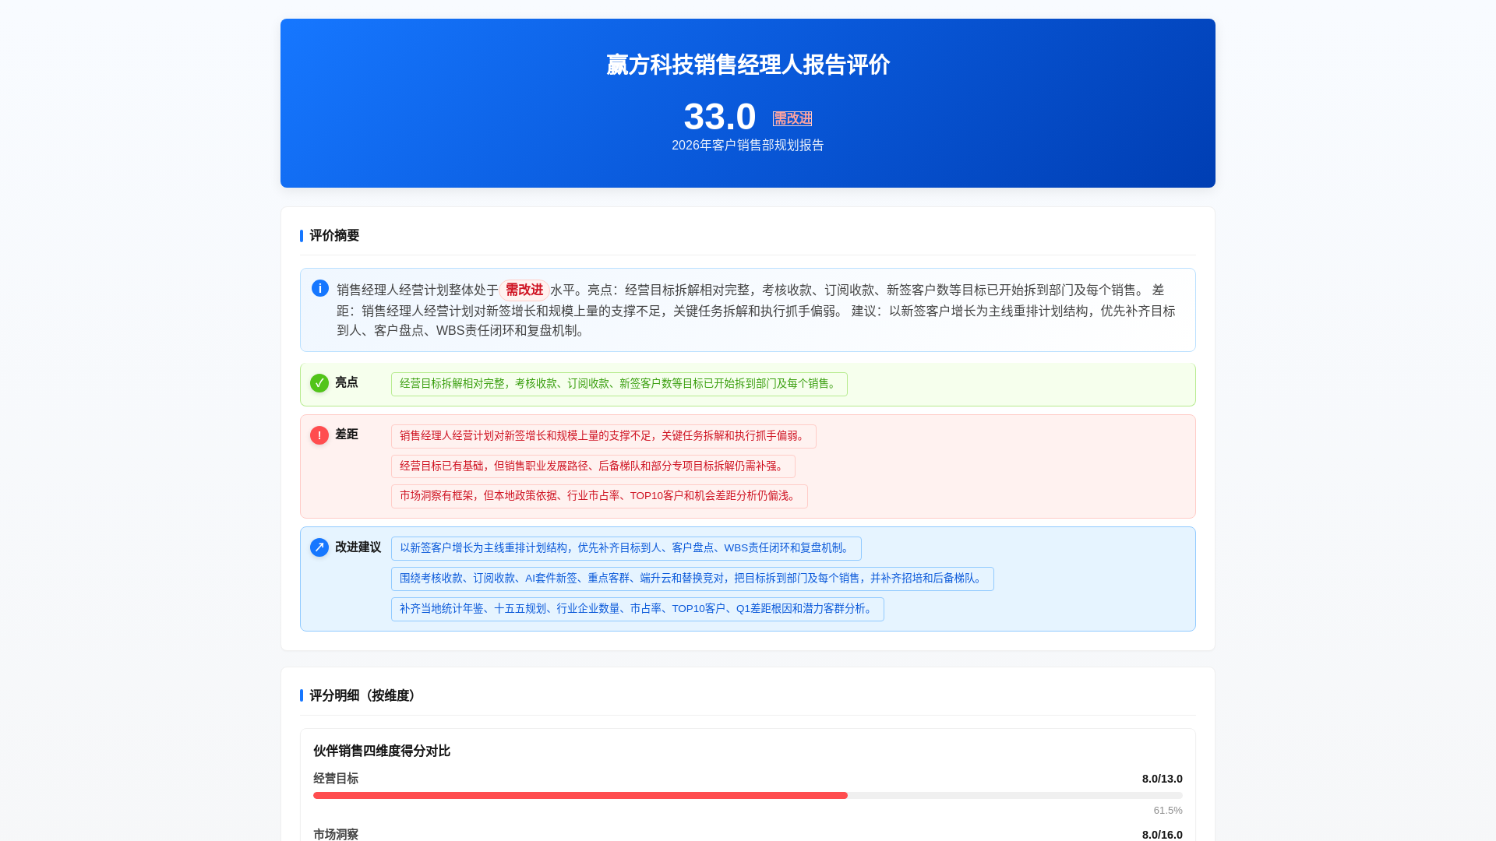
Task: Click the 61.5% percentage value
Action: [x=1168, y=811]
